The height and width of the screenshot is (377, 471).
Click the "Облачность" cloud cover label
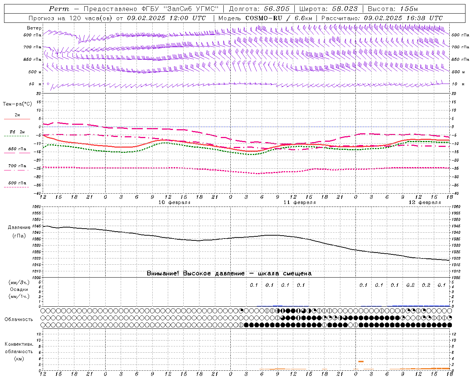coord(18,320)
